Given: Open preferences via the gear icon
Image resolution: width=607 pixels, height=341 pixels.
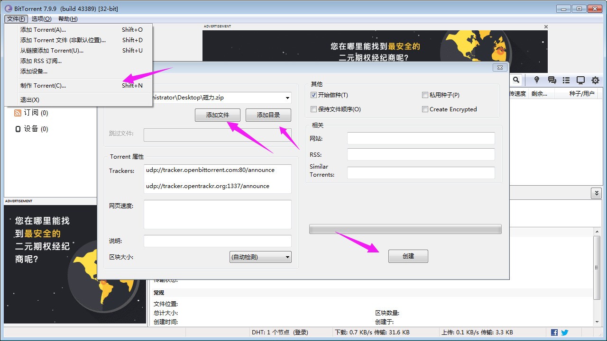Looking at the screenshot, I should point(596,81).
